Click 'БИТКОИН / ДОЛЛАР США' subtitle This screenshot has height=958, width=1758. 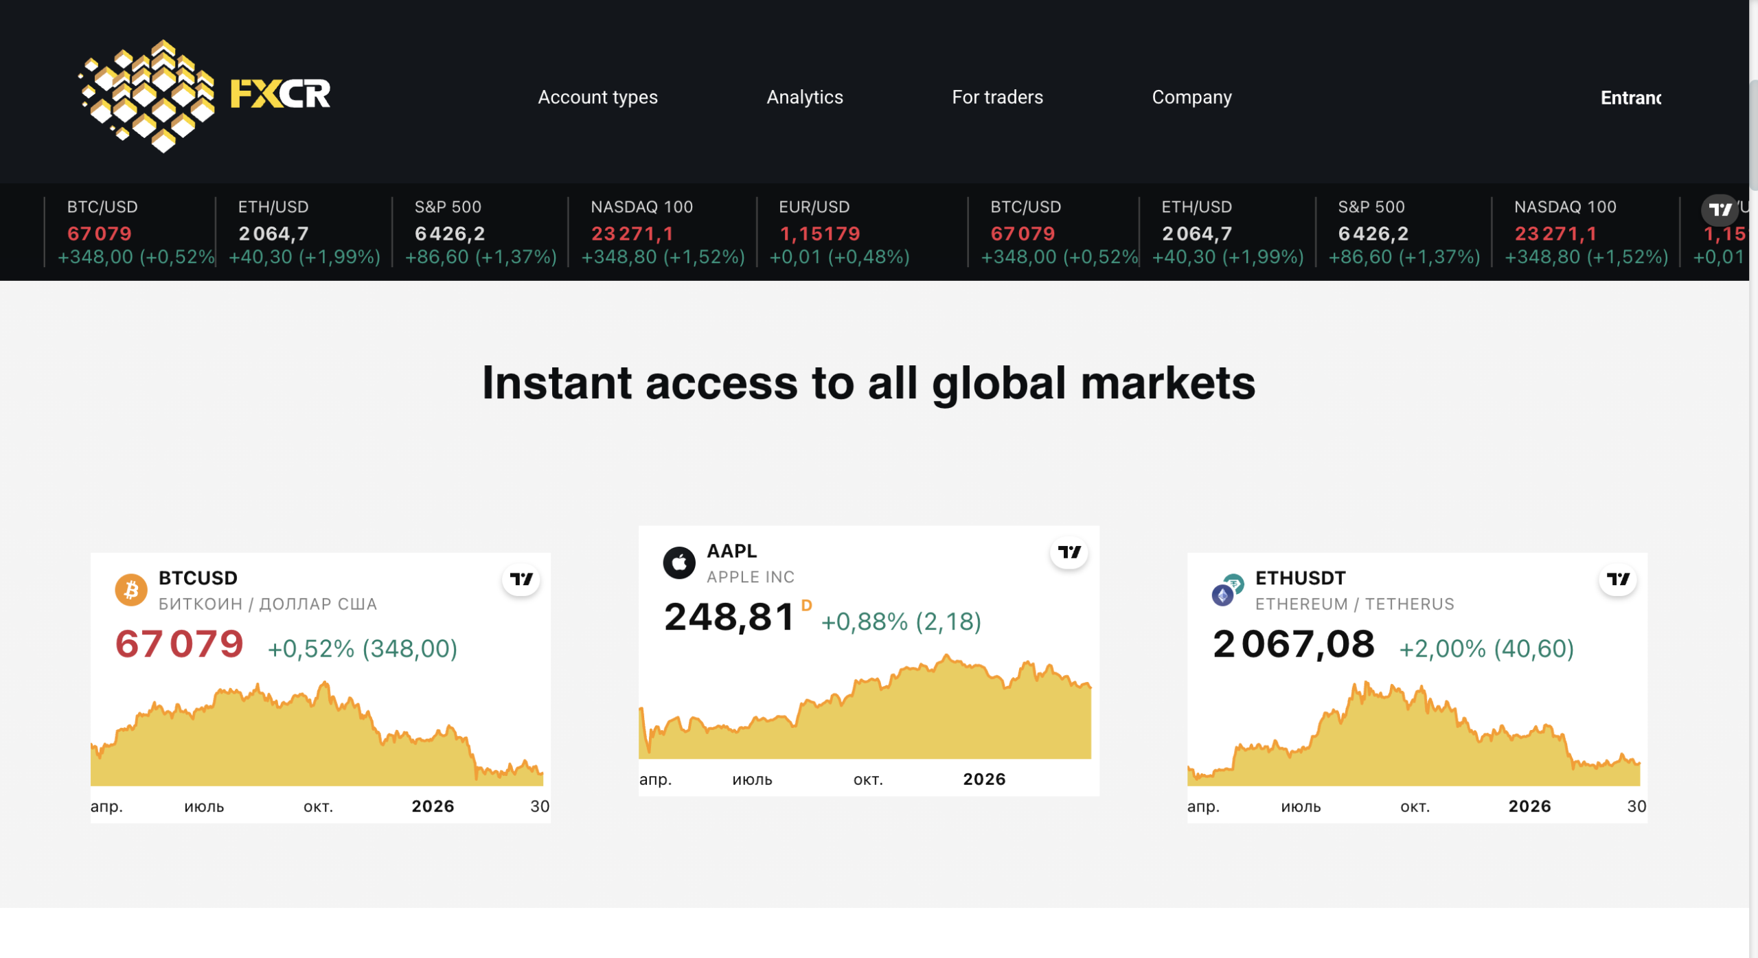coord(268,604)
